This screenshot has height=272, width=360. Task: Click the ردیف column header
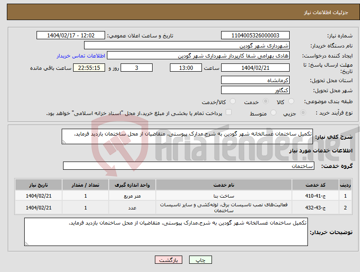click(345, 185)
